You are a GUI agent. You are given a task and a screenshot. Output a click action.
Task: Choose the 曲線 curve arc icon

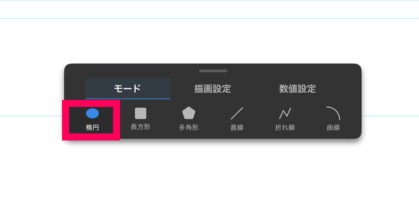pos(333,113)
